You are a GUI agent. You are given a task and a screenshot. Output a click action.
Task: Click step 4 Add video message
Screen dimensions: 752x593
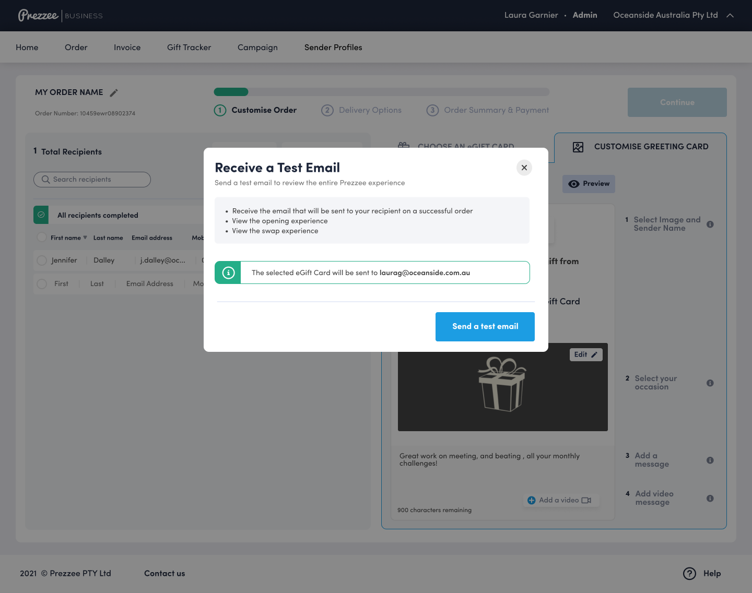650,498
